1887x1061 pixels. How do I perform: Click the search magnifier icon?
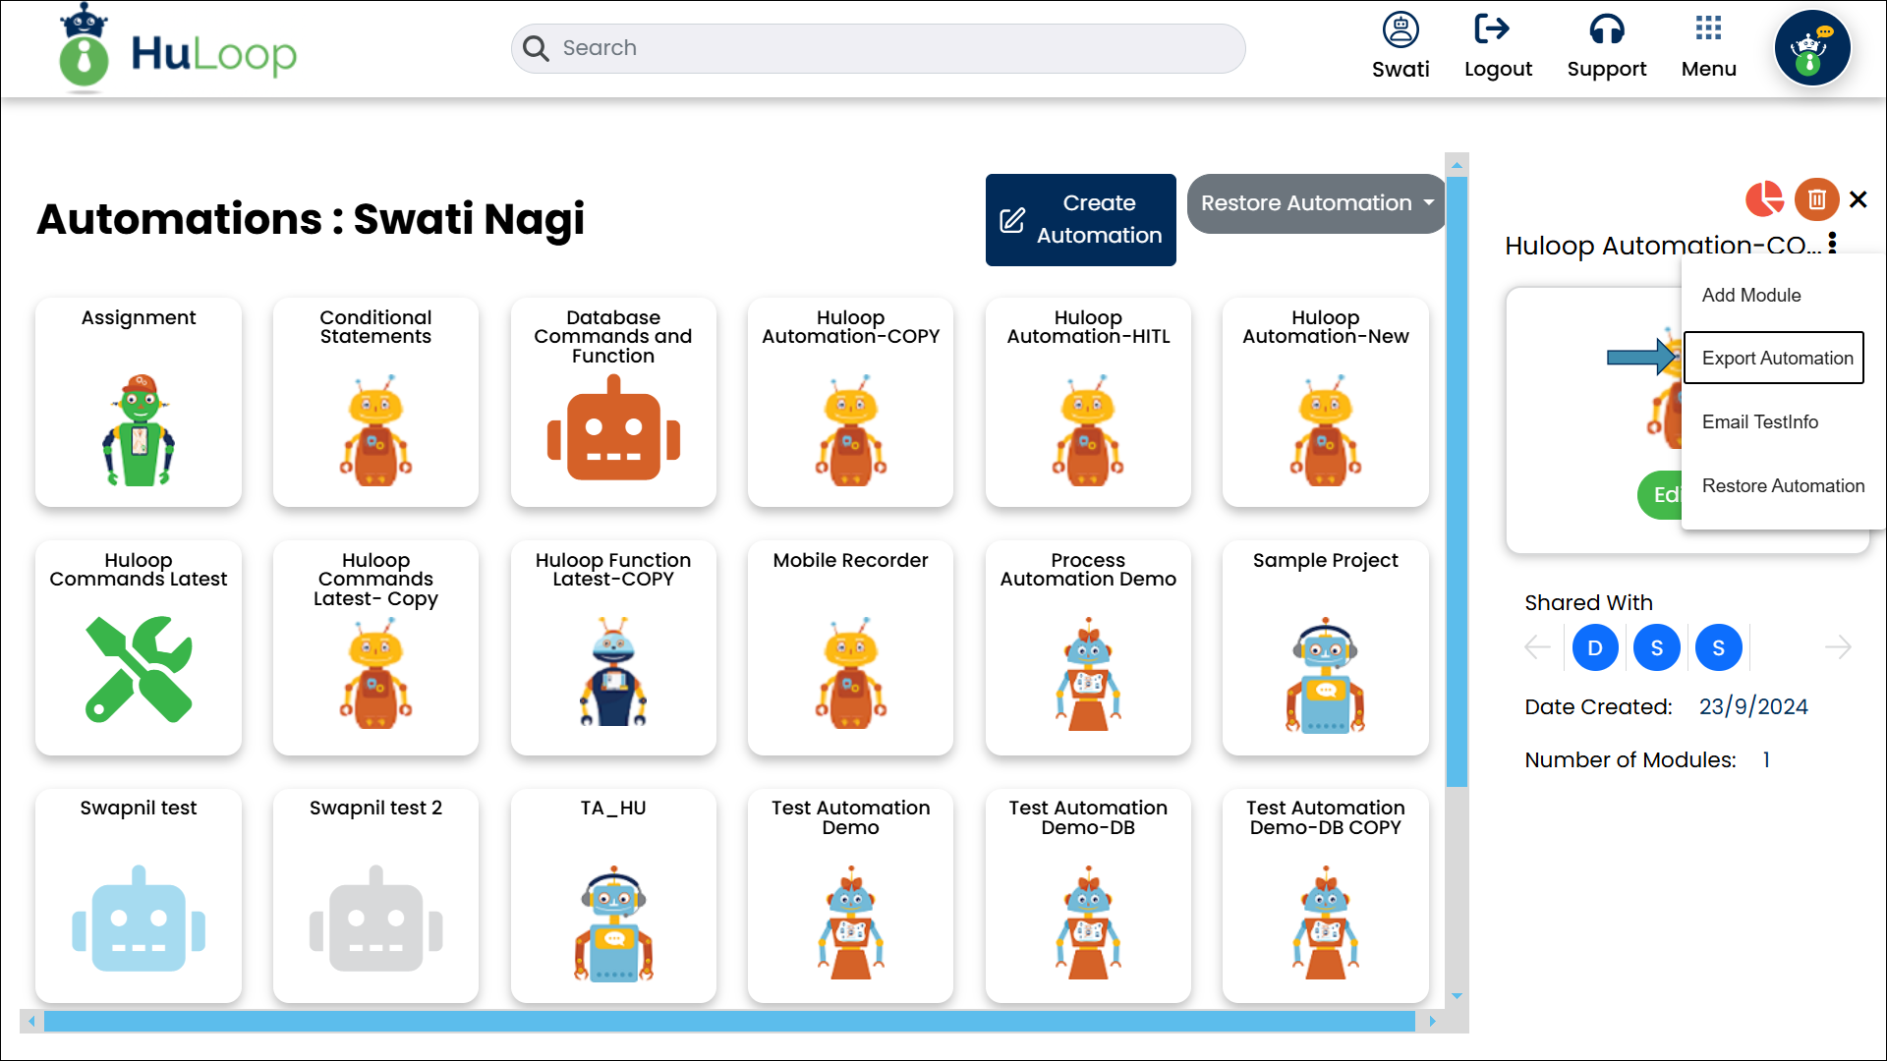536,48
